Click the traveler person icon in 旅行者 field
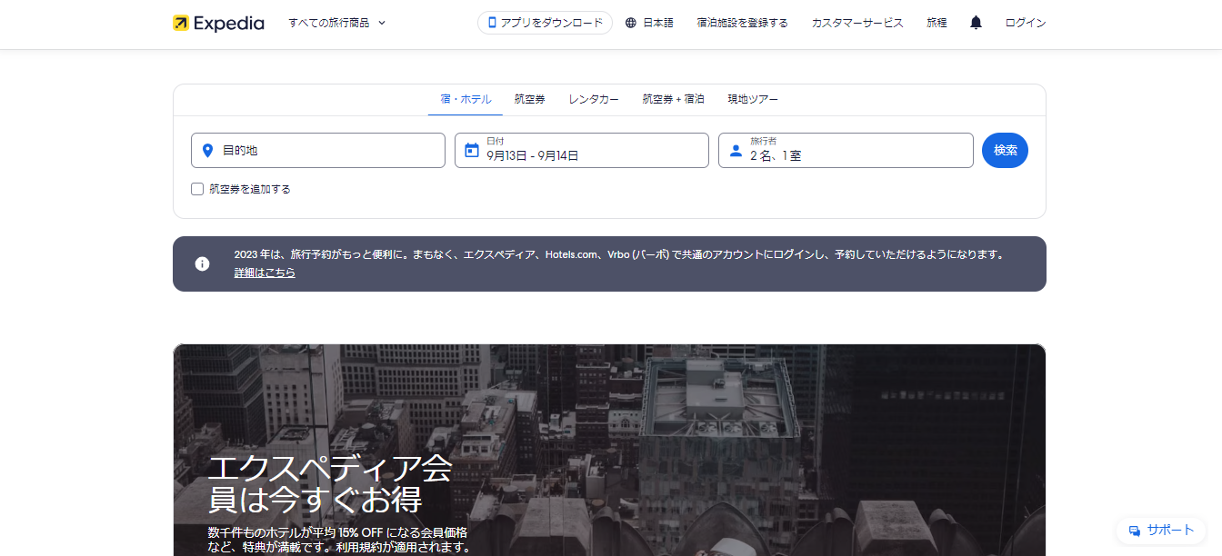Viewport: 1222px width, 556px height. (735, 150)
